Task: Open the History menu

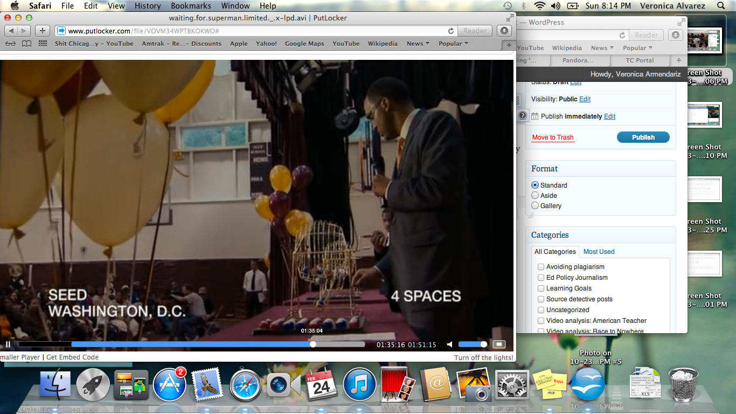Action: [x=148, y=6]
